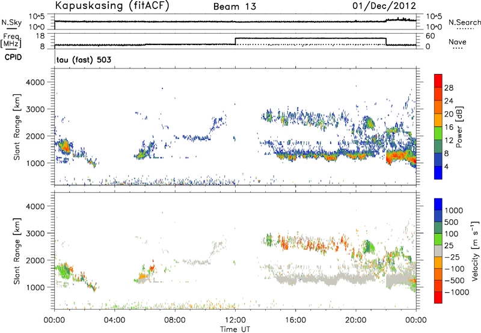Click the N.Sky legend label
Screen dimensions: 481x333
11,22
